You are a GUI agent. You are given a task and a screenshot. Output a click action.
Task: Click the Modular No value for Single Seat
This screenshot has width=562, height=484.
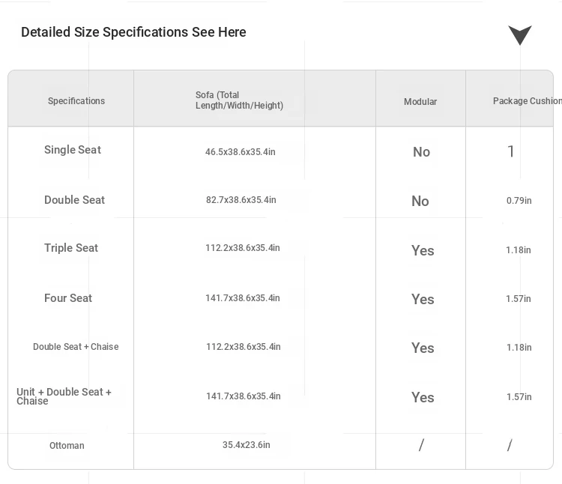coord(421,152)
